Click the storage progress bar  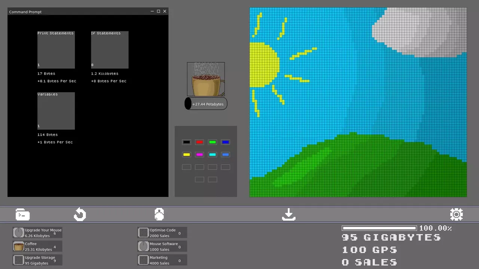pyautogui.click(x=379, y=228)
